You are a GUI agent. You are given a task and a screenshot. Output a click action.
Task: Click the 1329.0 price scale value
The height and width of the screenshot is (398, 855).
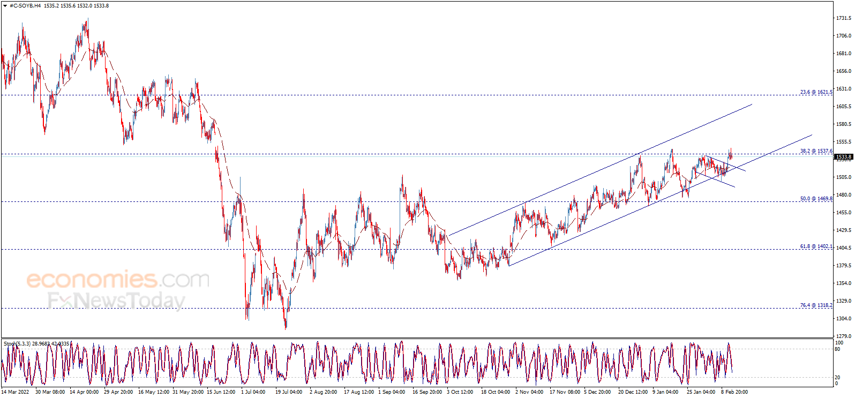click(844, 301)
